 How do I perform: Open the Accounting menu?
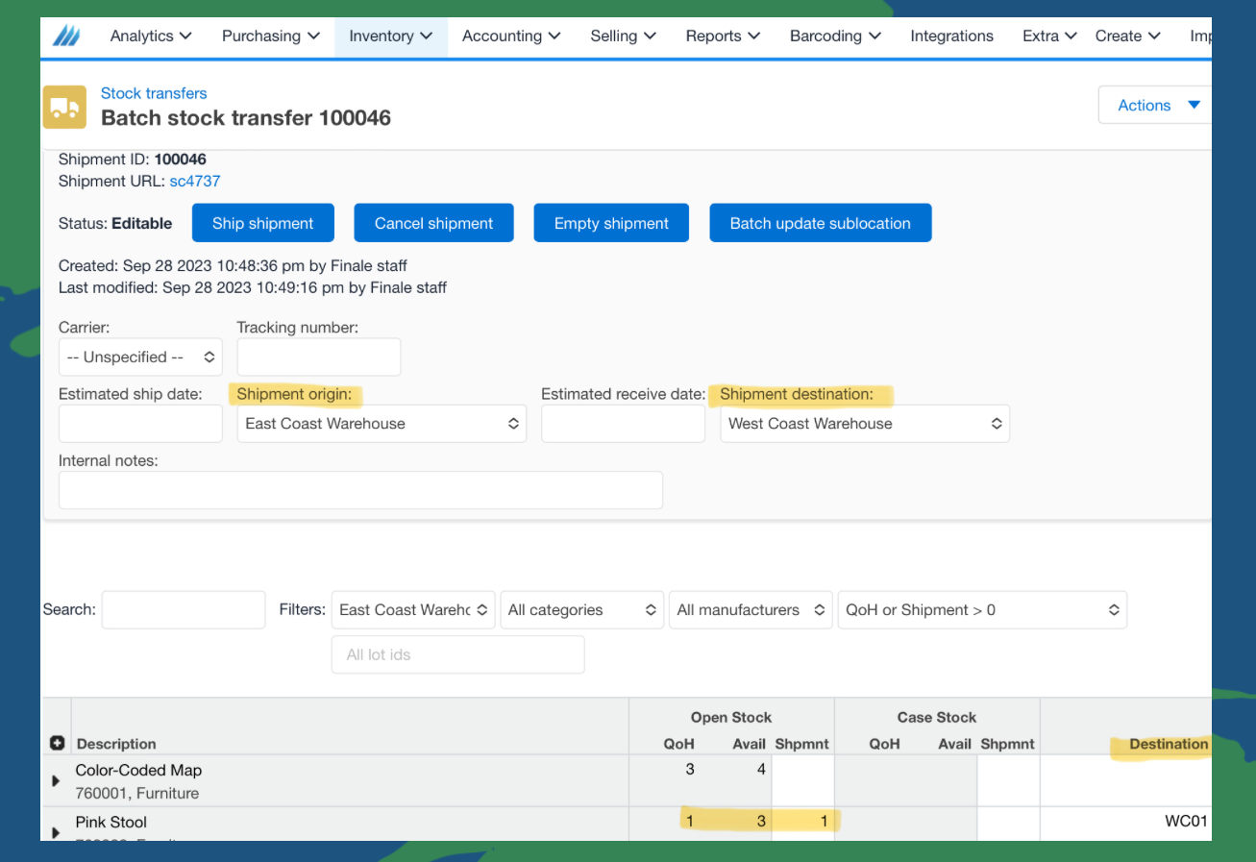[x=511, y=36]
